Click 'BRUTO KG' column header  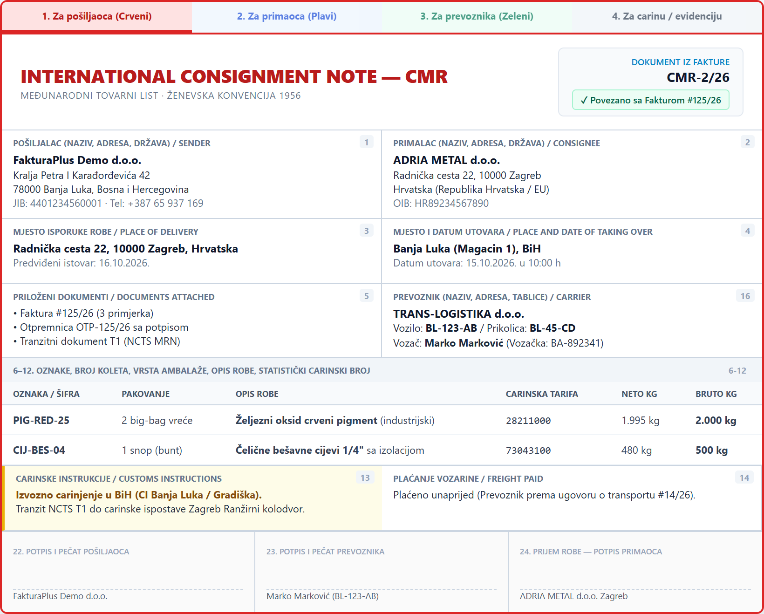tap(716, 394)
